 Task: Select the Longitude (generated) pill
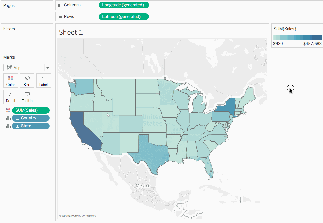pyautogui.click(x=123, y=5)
